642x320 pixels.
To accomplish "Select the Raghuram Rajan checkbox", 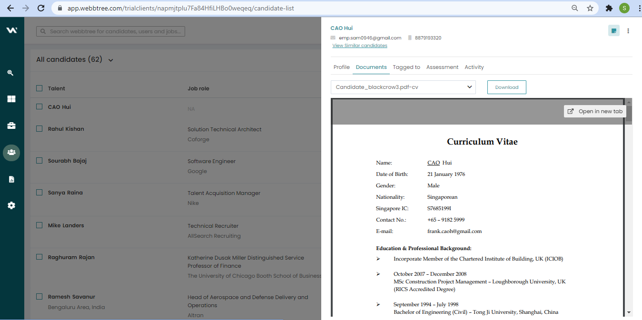I will click(40, 257).
